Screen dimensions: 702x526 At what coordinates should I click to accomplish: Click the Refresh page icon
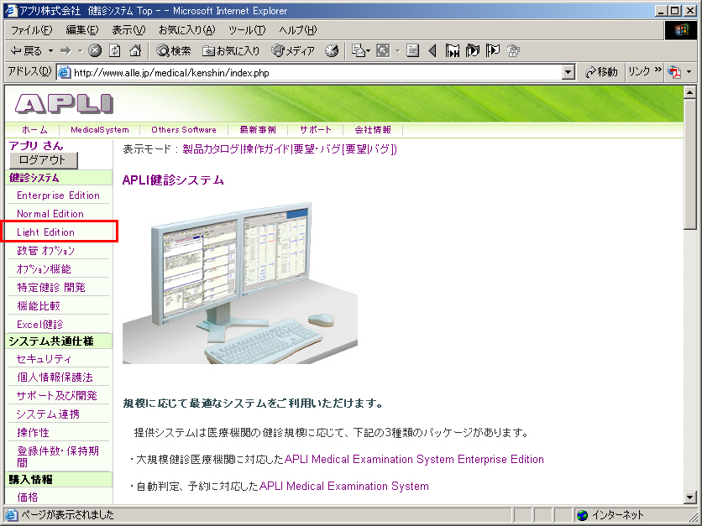tap(114, 51)
